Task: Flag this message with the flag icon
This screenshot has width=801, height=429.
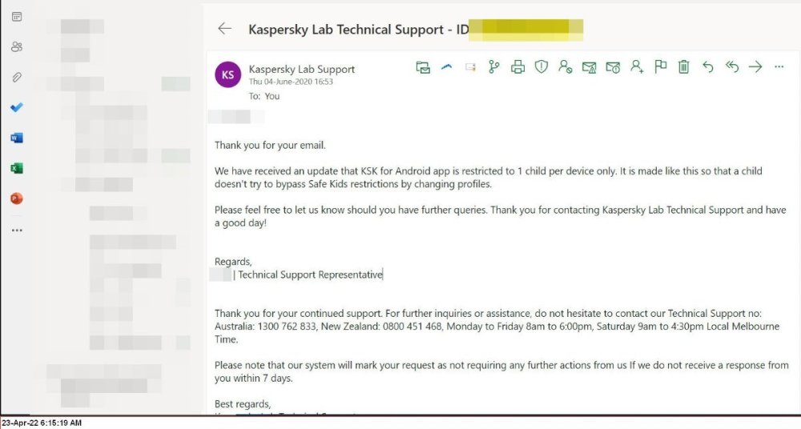Action: [x=660, y=67]
